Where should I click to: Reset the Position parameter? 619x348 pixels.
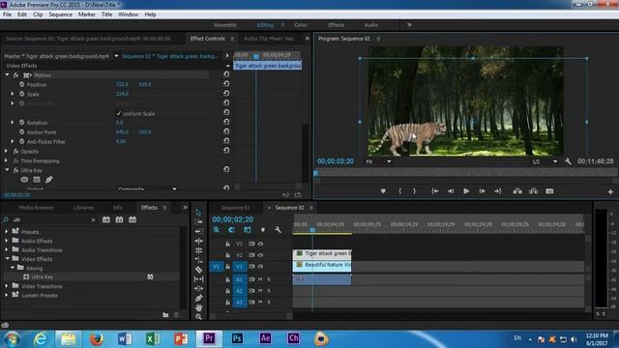coord(226,84)
